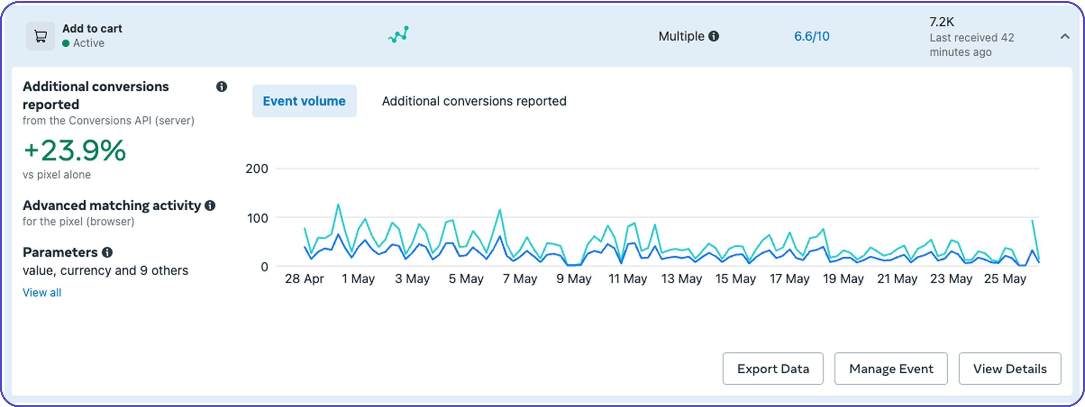The height and width of the screenshot is (407, 1085).
Task: Click info icon beside Additional conversions reported
Action: (x=222, y=86)
